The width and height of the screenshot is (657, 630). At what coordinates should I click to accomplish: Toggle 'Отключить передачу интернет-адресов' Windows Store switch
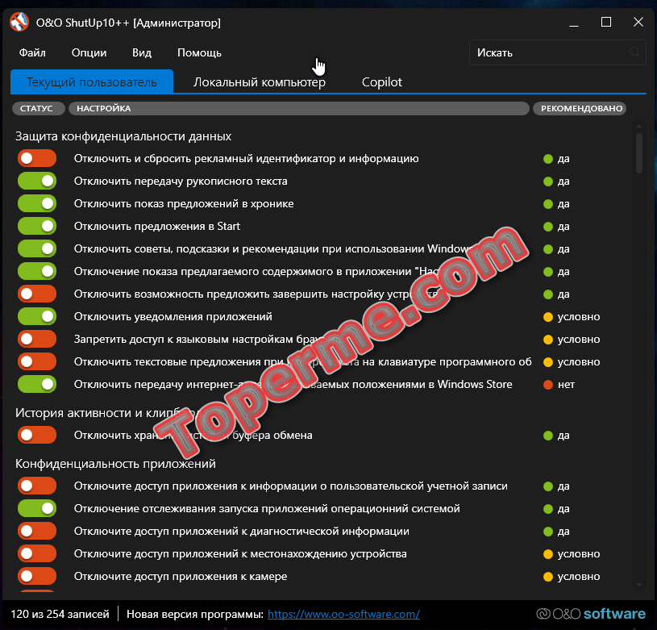(37, 385)
